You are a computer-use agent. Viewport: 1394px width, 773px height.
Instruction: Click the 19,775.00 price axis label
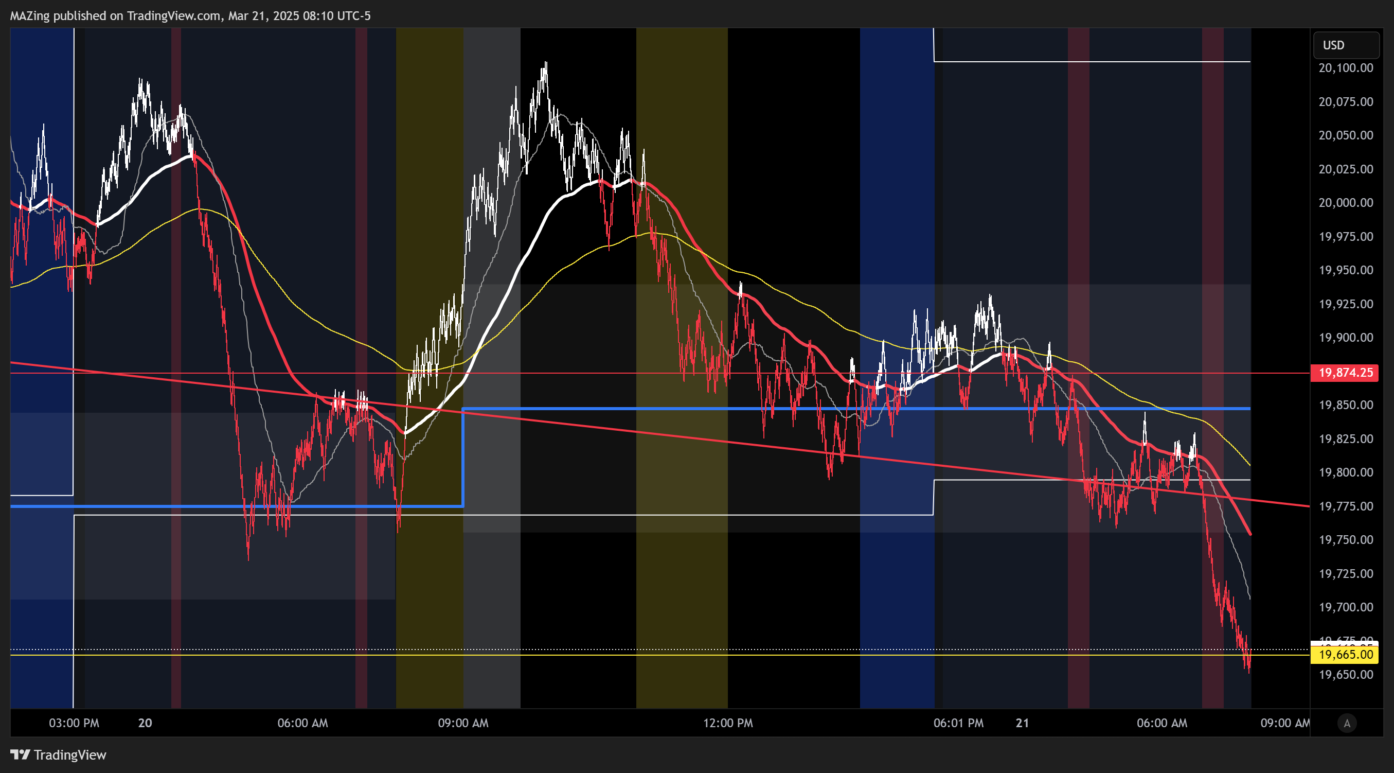[1346, 506]
